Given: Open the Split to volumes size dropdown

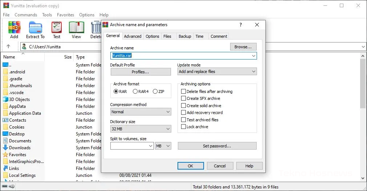Looking at the screenshot, I should coord(151,146).
